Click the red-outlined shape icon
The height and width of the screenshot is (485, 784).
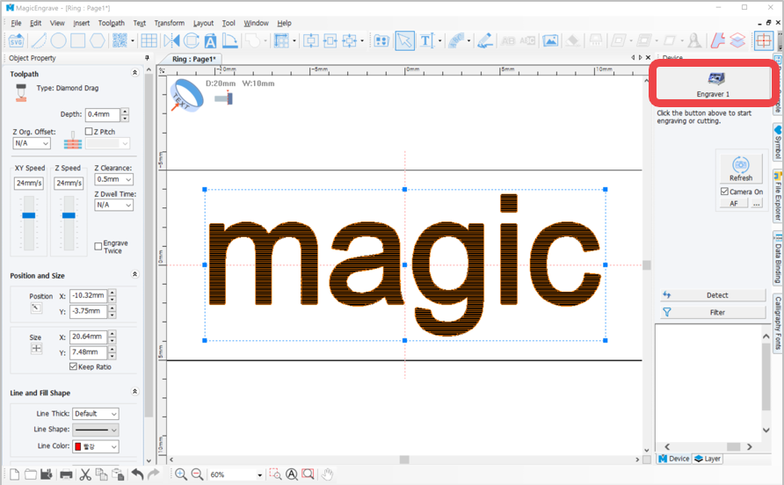coord(718,41)
